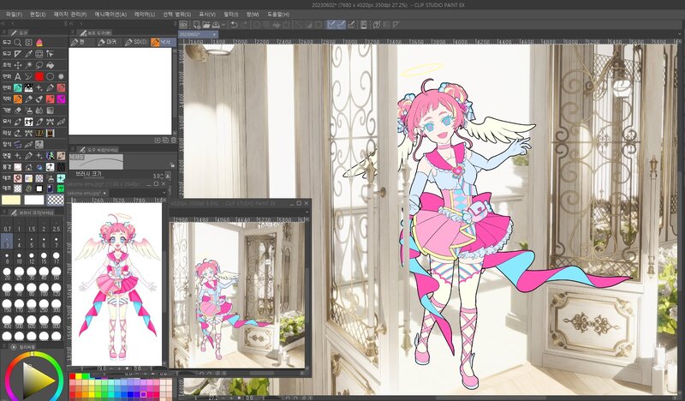Open the 레이어(L) menu

[145, 15]
